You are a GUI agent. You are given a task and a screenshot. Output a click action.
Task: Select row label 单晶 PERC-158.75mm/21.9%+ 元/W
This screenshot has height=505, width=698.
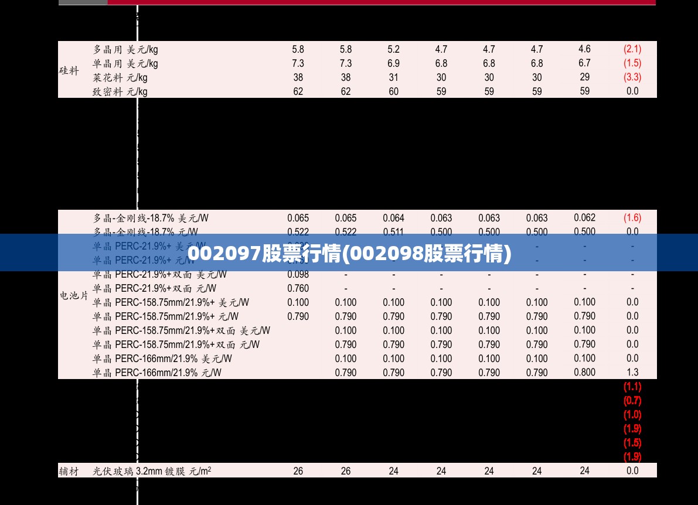(x=166, y=316)
